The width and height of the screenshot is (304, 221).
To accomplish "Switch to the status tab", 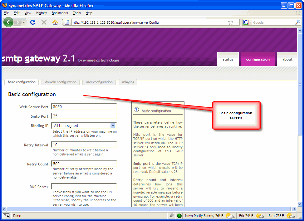I will 228,59.
